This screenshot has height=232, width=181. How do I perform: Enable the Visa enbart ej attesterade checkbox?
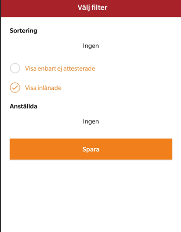[x=15, y=68]
